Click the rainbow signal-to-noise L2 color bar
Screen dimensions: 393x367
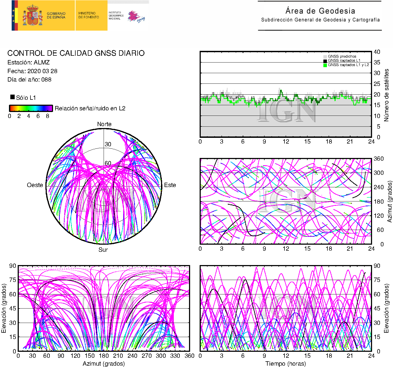tap(31, 108)
